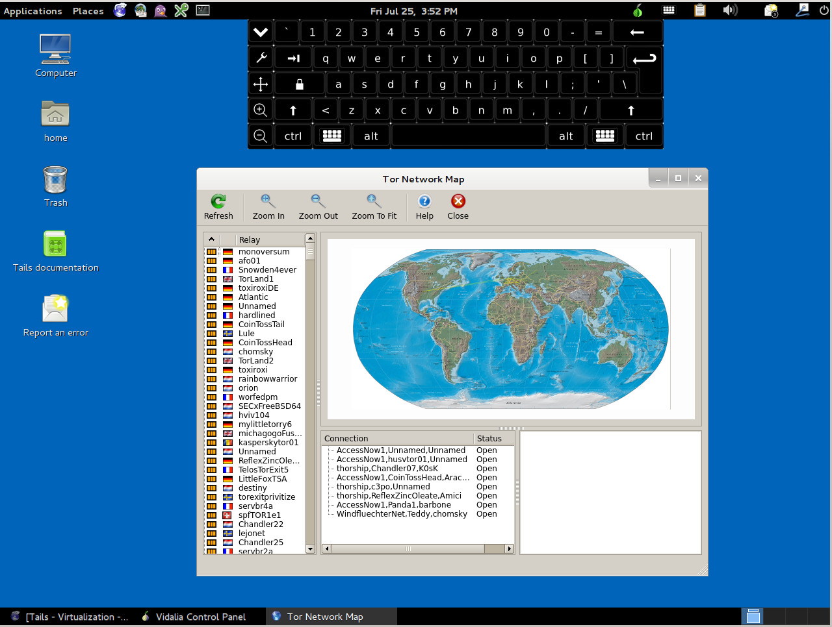Click the relay list vertical scrollbar thumb
This screenshot has width=832, height=627.
pos(310,252)
